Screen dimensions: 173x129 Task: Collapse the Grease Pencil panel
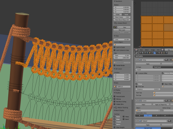point(114,23)
